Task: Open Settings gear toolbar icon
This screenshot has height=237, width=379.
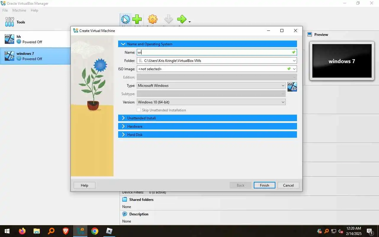Action: tap(152, 20)
